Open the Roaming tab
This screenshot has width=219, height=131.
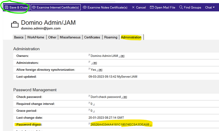point(111,37)
